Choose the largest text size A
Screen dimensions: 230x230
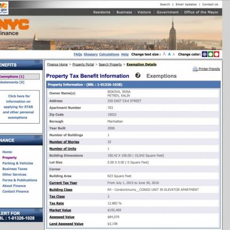click(x=164, y=54)
